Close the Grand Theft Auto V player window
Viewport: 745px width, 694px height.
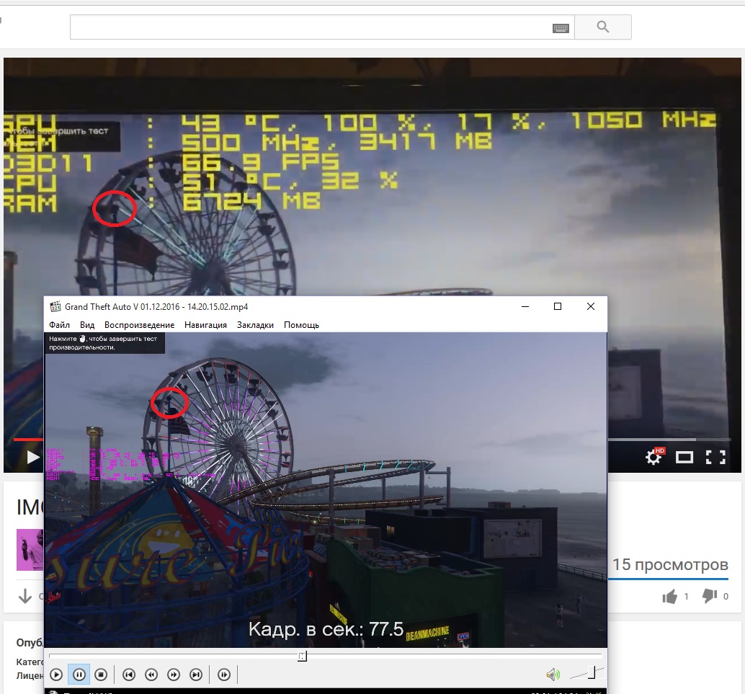pos(591,306)
